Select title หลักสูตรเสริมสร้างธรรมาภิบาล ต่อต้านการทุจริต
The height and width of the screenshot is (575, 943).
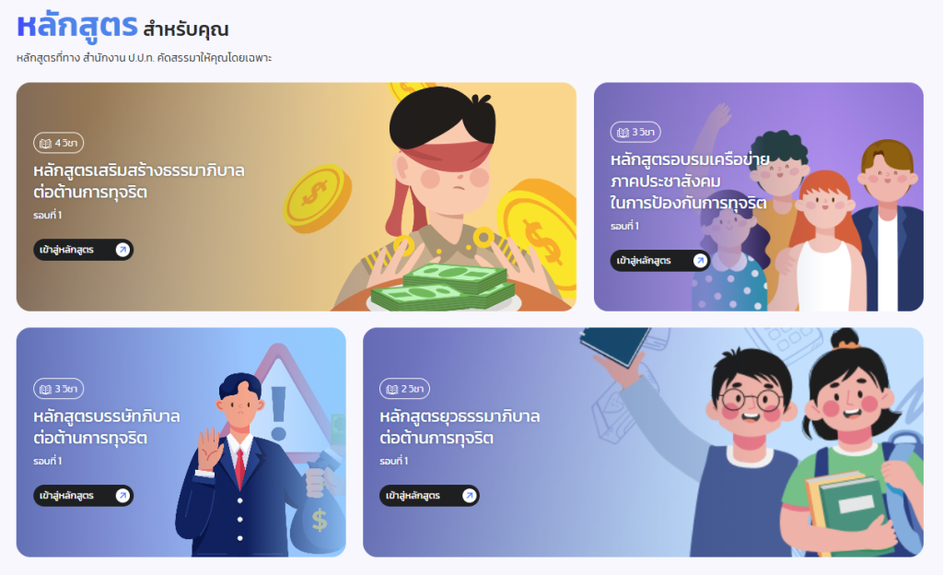pos(139,181)
